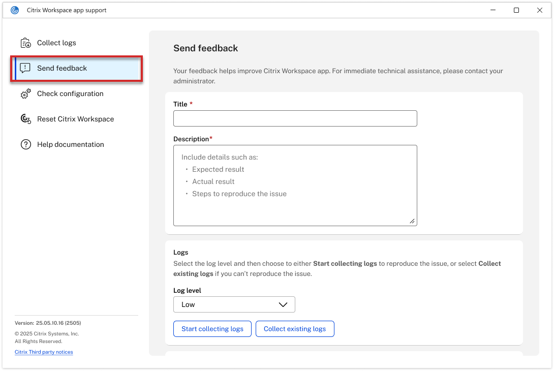
Task: Close the Citrix Workspace app support window
Action: (539, 10)
